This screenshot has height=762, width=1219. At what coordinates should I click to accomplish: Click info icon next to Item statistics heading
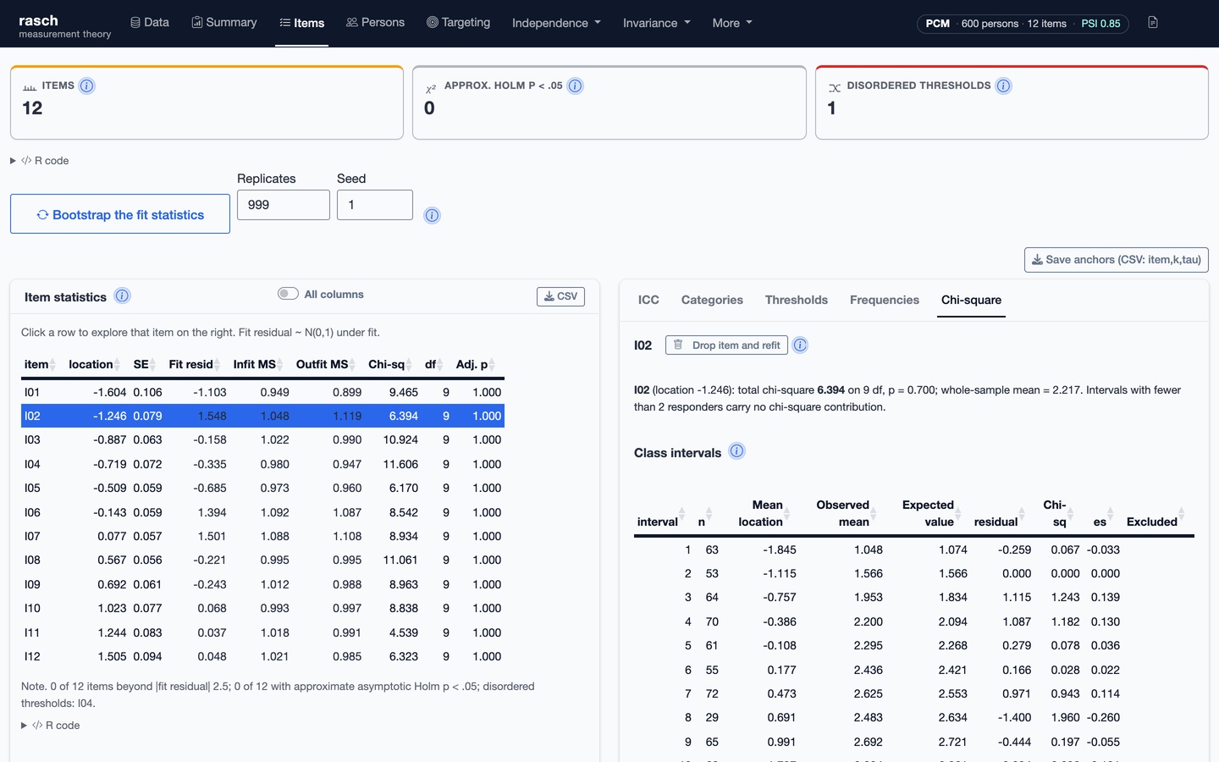[123, 295]
